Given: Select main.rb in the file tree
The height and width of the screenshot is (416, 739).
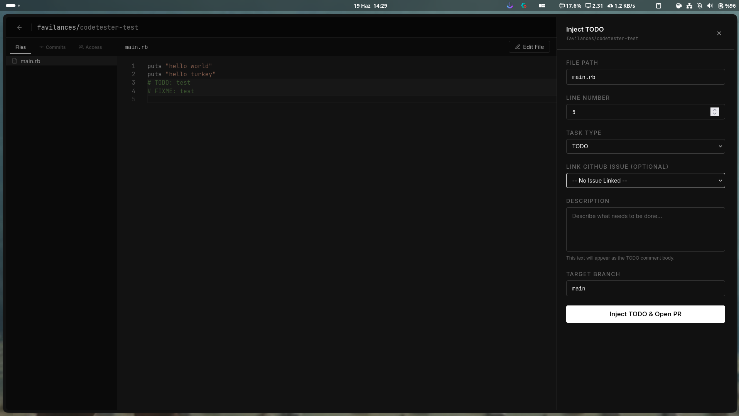Looking at the screenshot, I should point(61,61).
